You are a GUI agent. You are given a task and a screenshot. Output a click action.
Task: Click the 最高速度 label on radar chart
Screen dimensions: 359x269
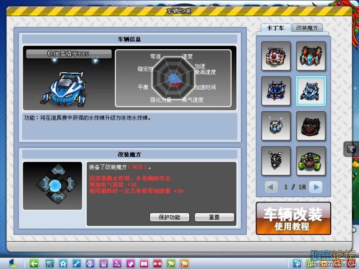point(205,72)
